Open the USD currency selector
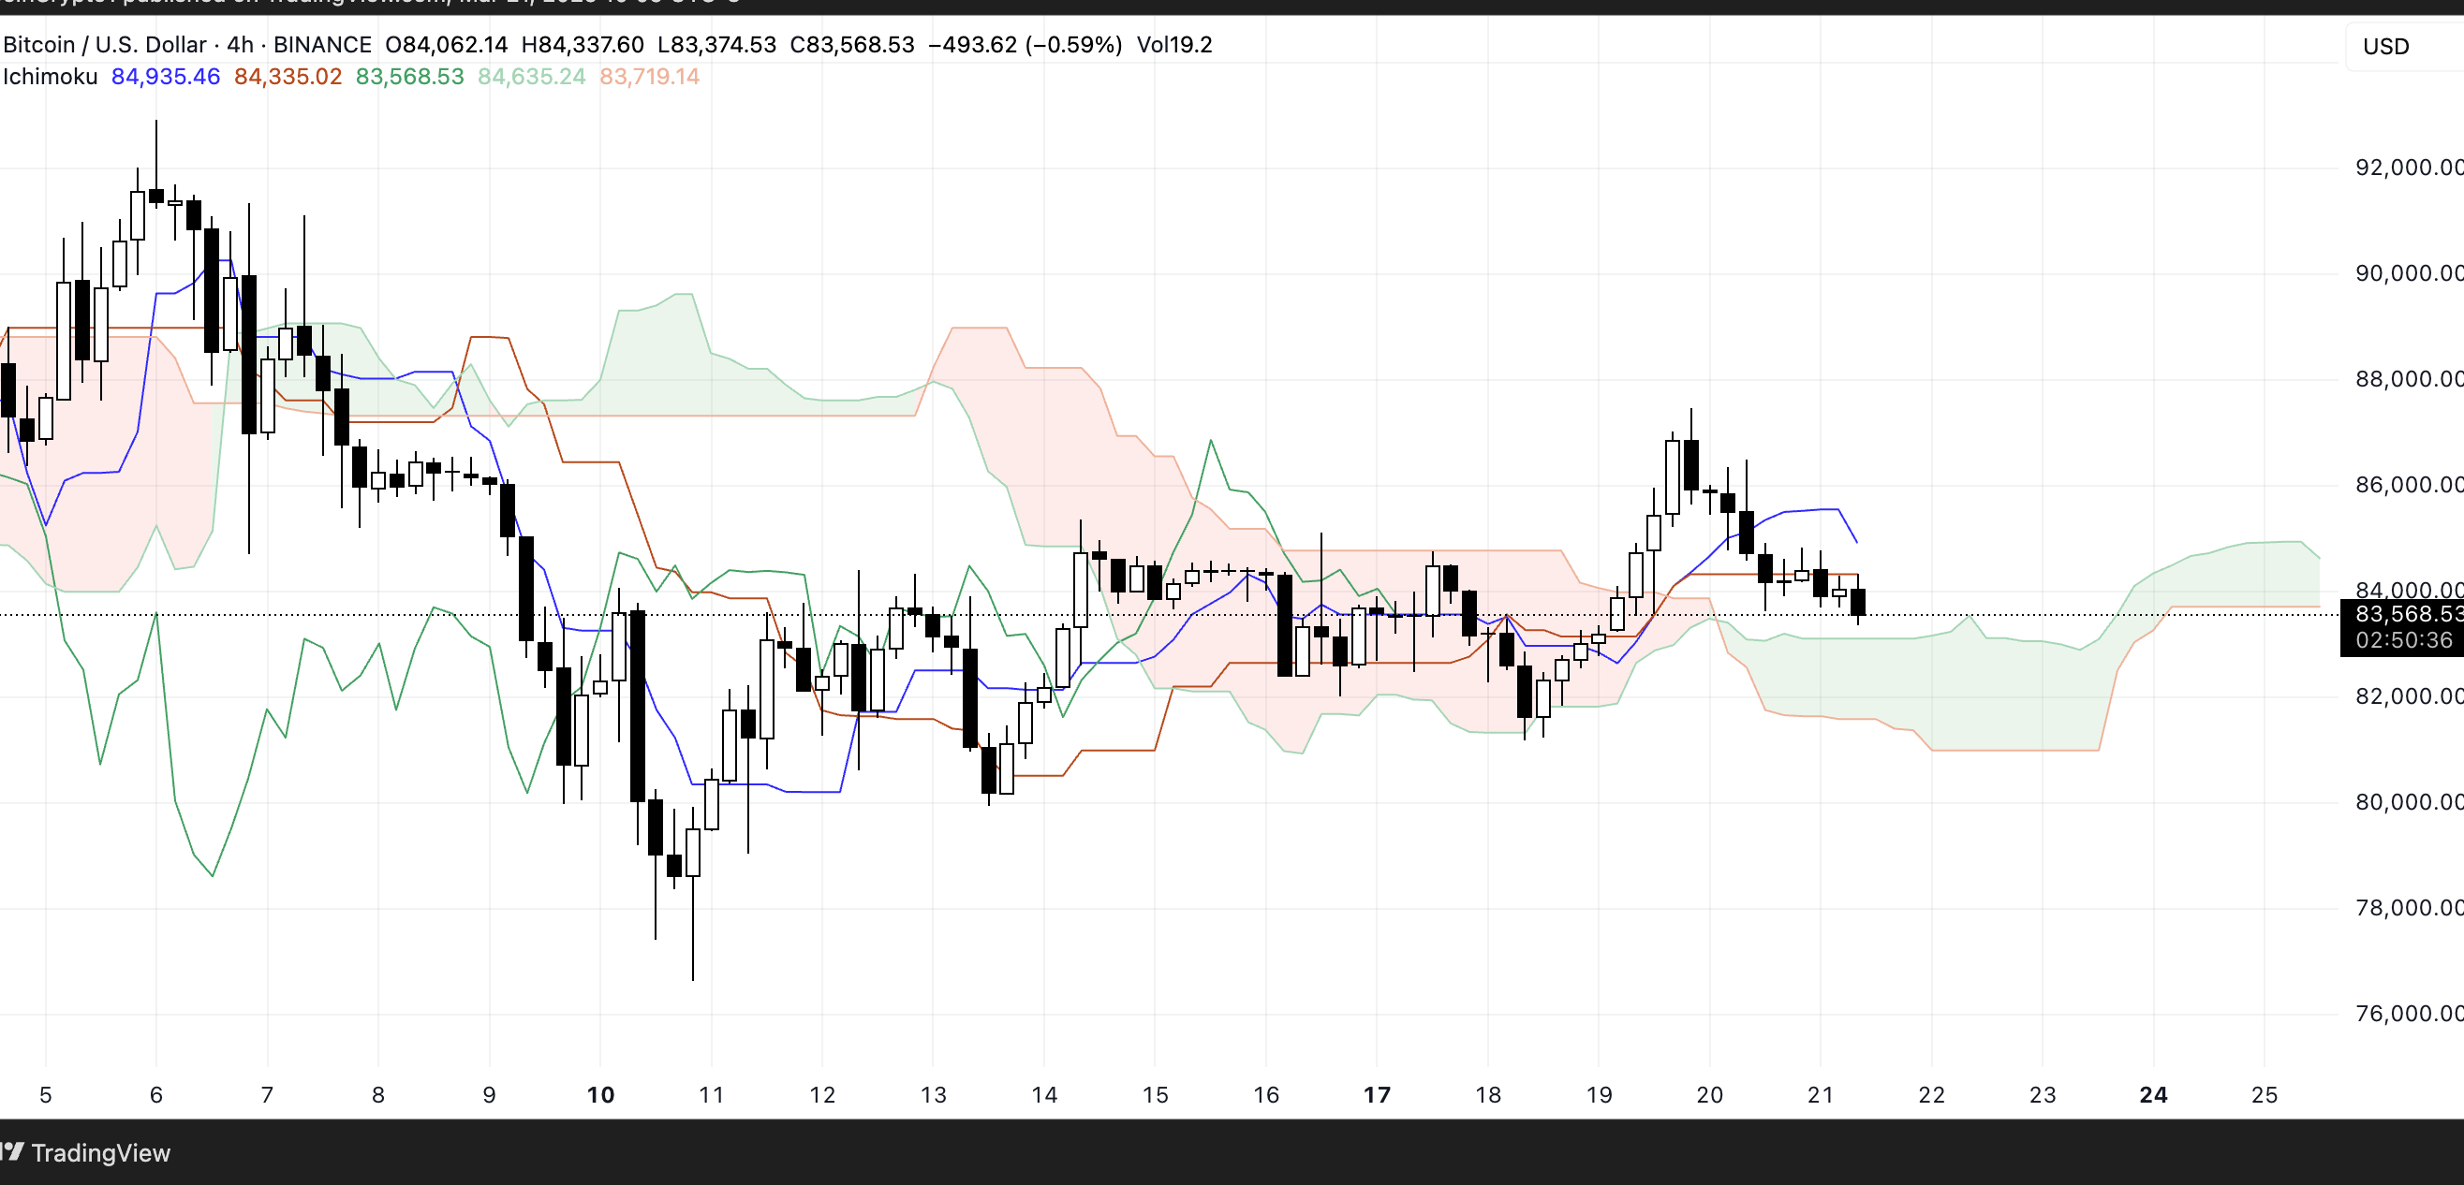This screenshot has width=2464, height=1185. 2404,46
